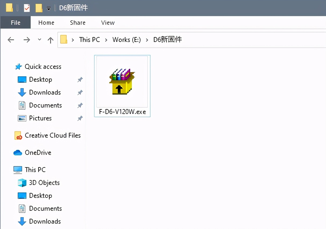Click the Creative Cloud Files folder icon
Image resolution: width=326 pixels, height=229 pixels.
18,135
